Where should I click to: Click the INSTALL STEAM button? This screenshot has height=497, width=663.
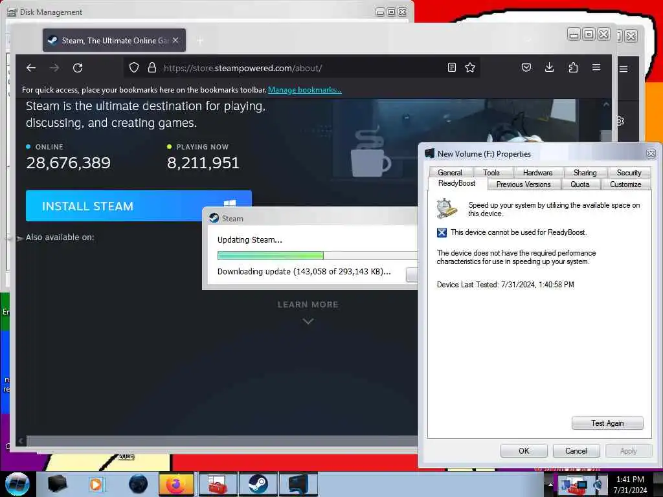(x=139, y=206)
